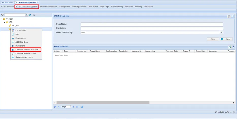Click the Clear button in the group form
The width and height of the screenshot is (237, 119).
(x=213, y=39)
